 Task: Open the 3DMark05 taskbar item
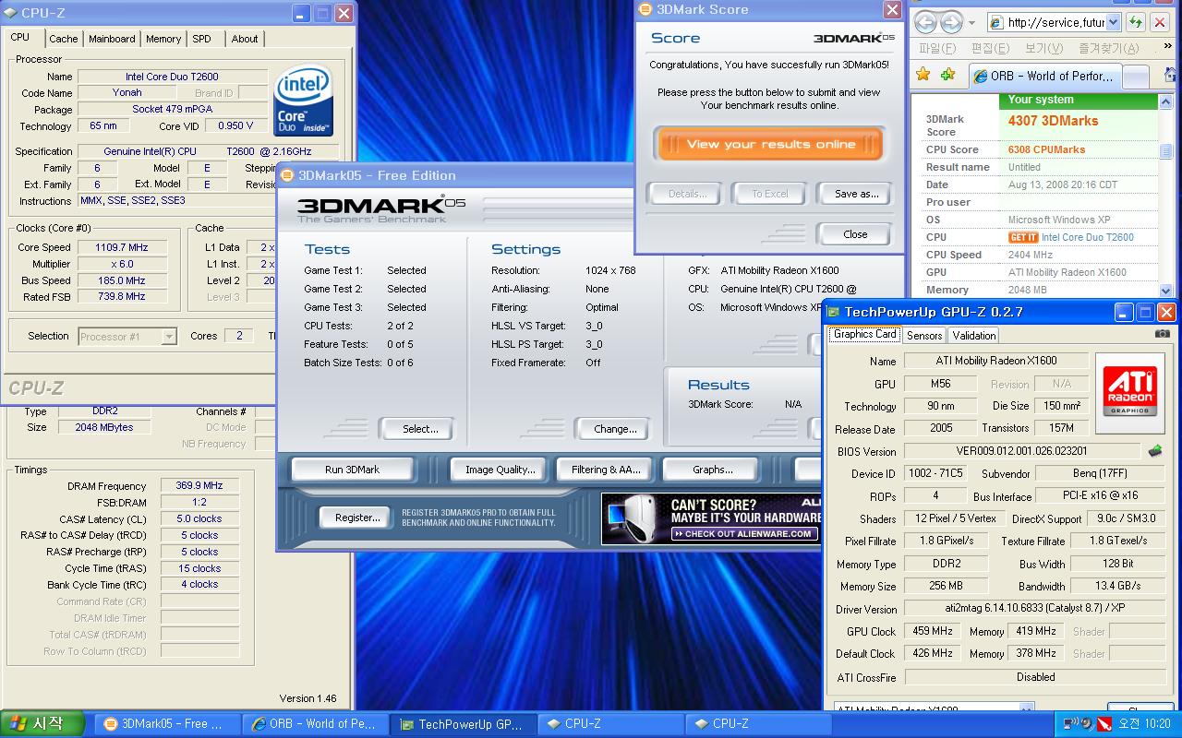(x=166, y=724)
